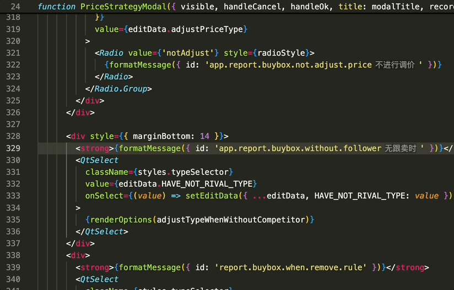Click the closing QtSelect tag on line 336

coord(102,232)
